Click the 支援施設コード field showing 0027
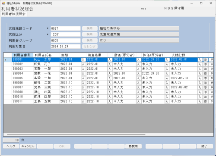 tap(66, 28)
